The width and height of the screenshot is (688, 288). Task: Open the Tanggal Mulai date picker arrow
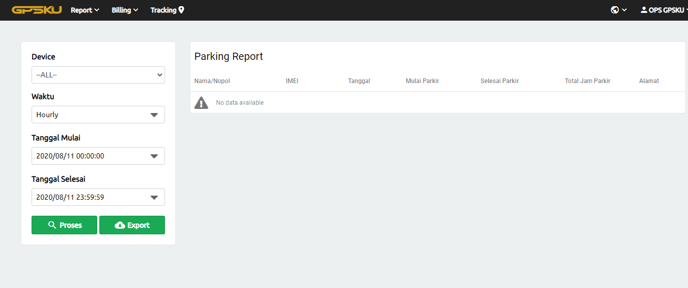tap(154, 156)
